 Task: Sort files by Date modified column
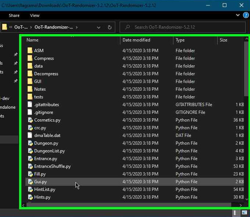point(136,40)
